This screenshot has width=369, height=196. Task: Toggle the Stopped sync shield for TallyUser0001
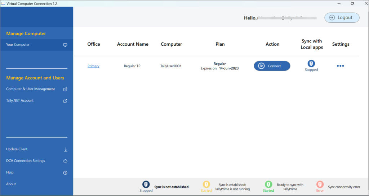[x=311, y=64]
